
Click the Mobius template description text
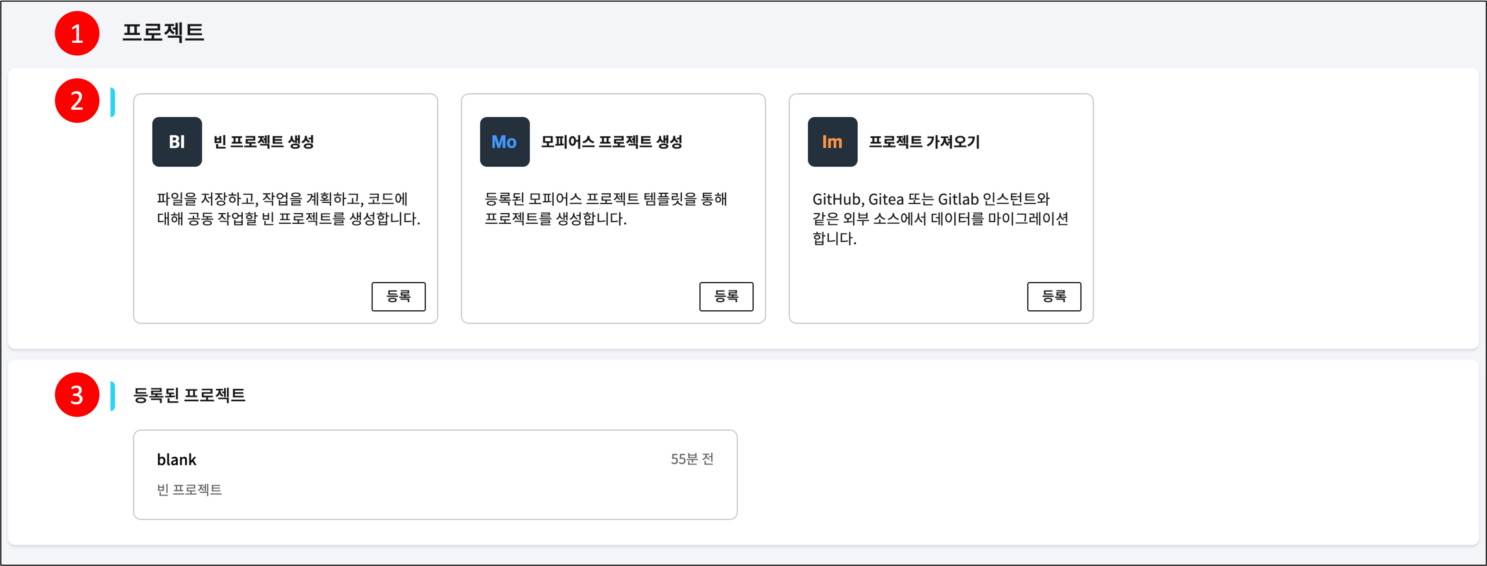tap(605, 209)
